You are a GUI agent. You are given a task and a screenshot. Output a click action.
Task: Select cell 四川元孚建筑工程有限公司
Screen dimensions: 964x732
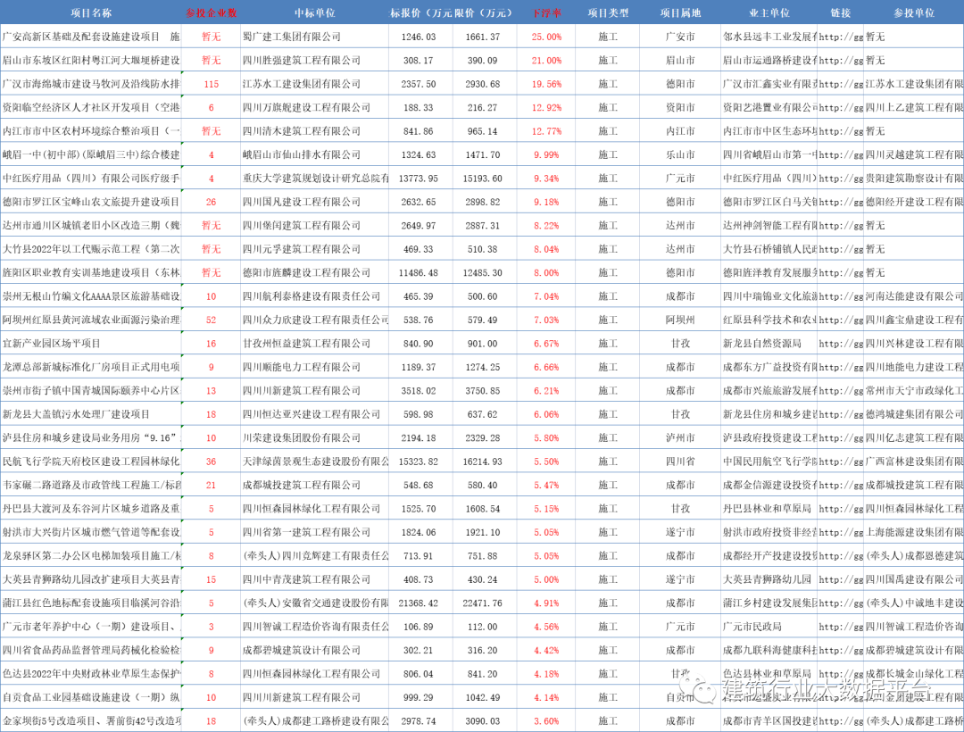[x=302, y=249]
